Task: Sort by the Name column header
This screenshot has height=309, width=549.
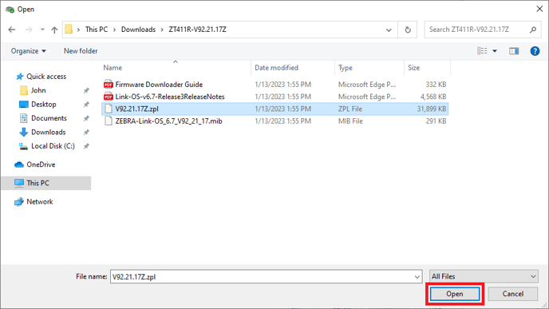Action: [113, 68]
